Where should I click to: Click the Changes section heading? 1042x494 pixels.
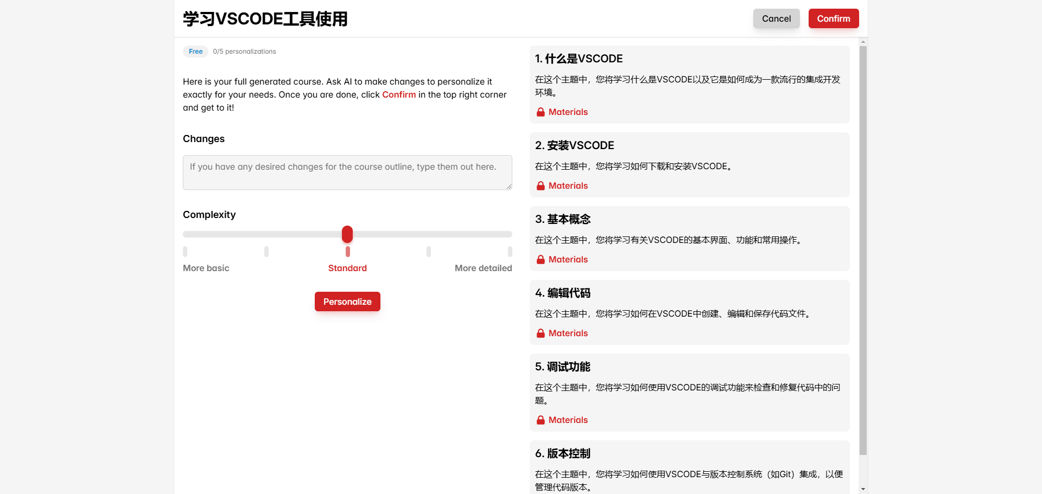[204, 139]
